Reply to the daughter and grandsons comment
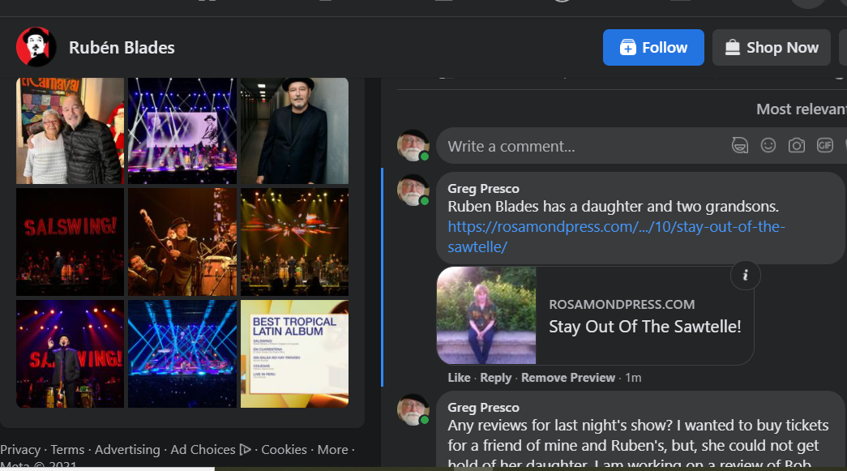Image resolution: width=847 pixels, height=471 pixels. (495, 377)
